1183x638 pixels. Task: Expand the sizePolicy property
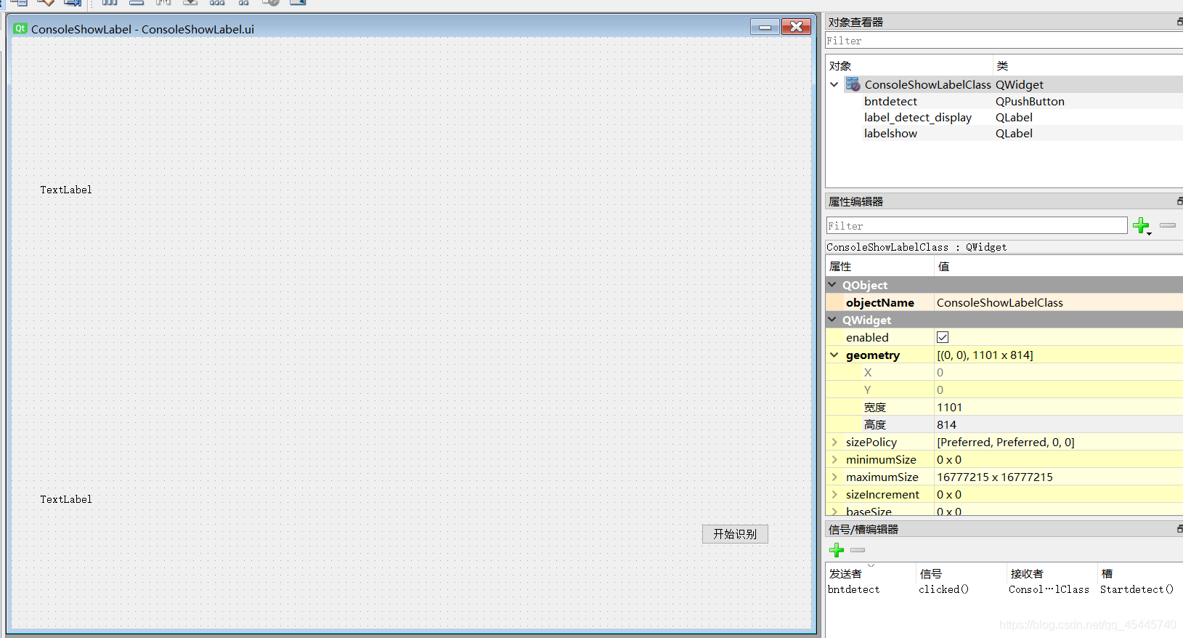pyautogui.click(x=834, y=442)
